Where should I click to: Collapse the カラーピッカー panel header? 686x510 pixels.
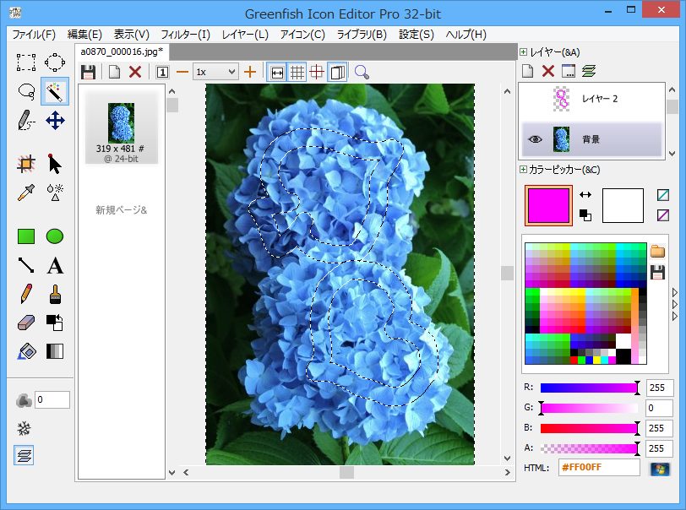tap(524, 170)
